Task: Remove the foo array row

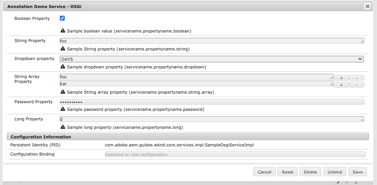Action: point(357,78)
